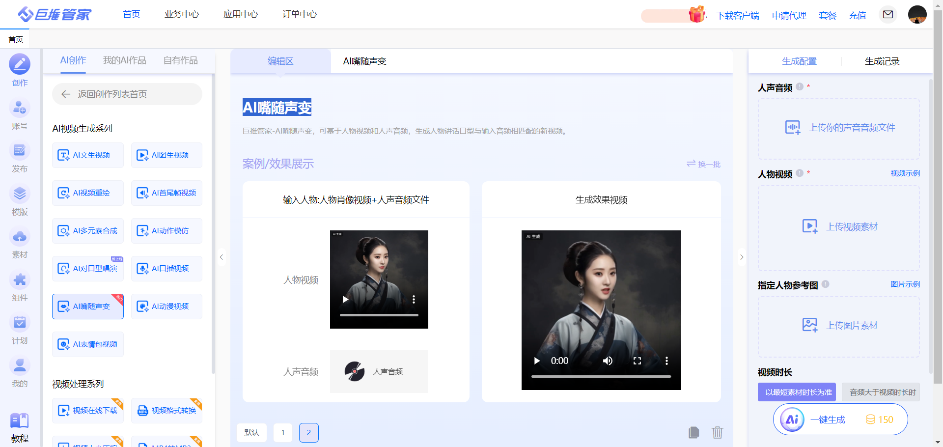This screenshot has width=943, height=447.
Task: Click the 巨推管家 logo
Action: click(55, 15)
